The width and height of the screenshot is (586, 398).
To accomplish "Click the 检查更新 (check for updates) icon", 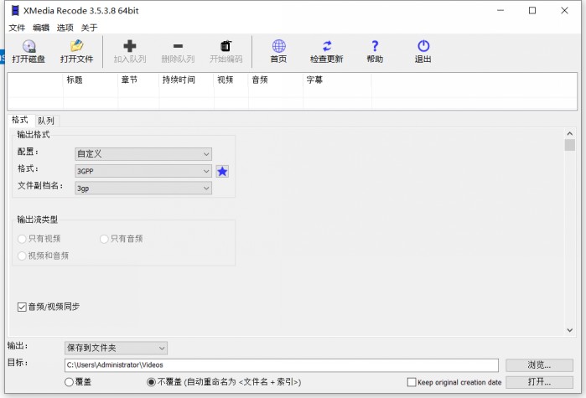I will pyautogui.click(x=327, y=46).
